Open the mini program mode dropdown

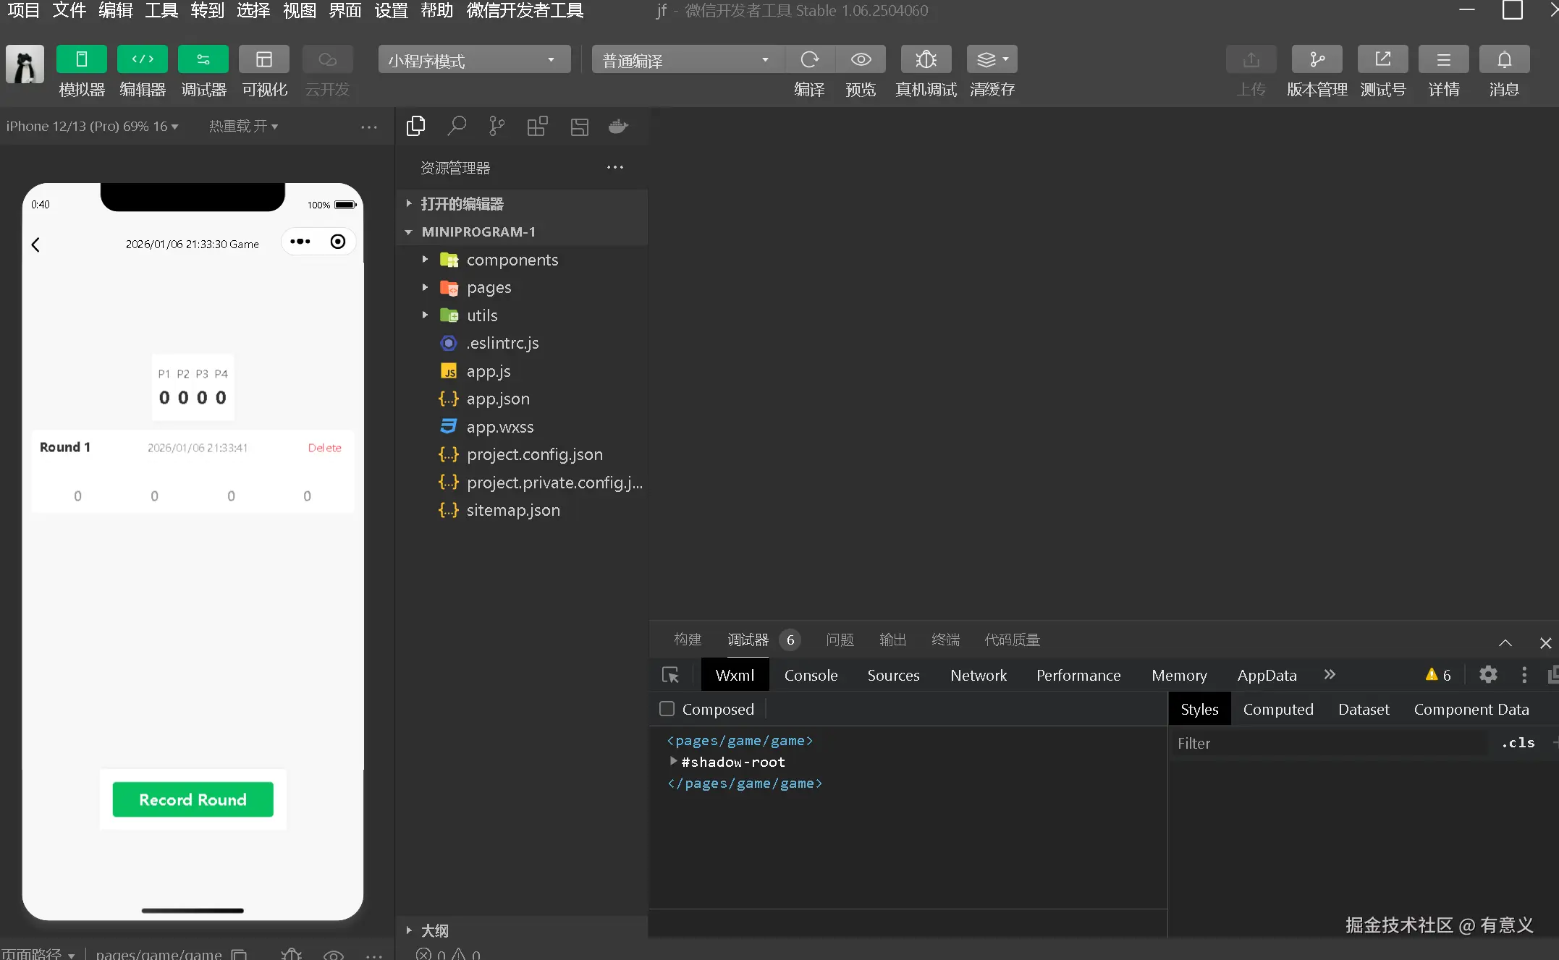click(x=474, y=60)
